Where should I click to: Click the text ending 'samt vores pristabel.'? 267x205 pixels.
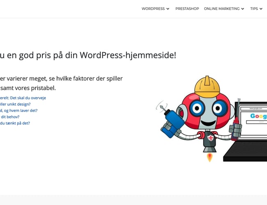28,88
